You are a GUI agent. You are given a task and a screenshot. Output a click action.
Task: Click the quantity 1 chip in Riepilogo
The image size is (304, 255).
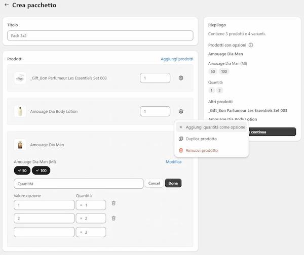211,90
